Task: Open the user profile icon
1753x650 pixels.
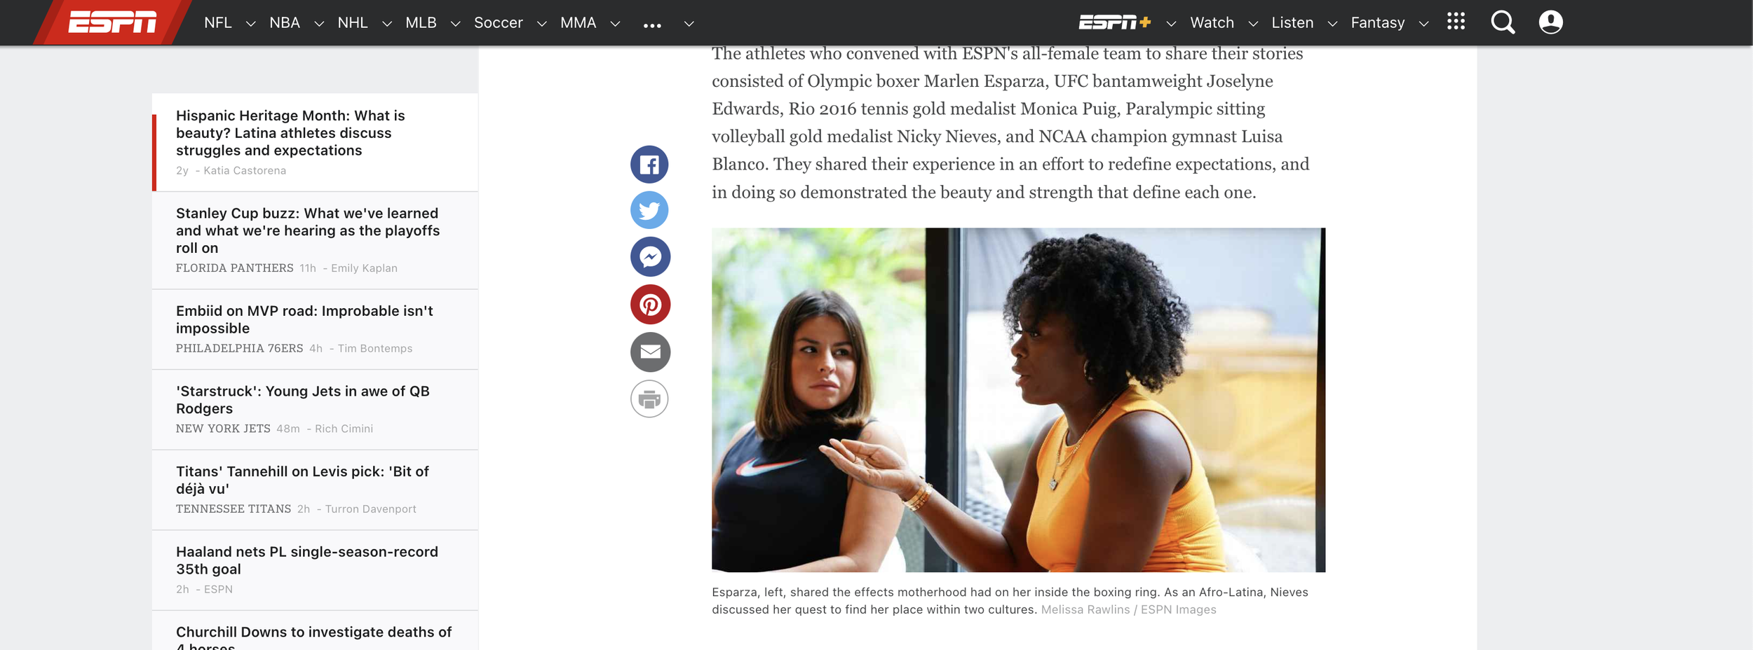Action: [1550, 22]
